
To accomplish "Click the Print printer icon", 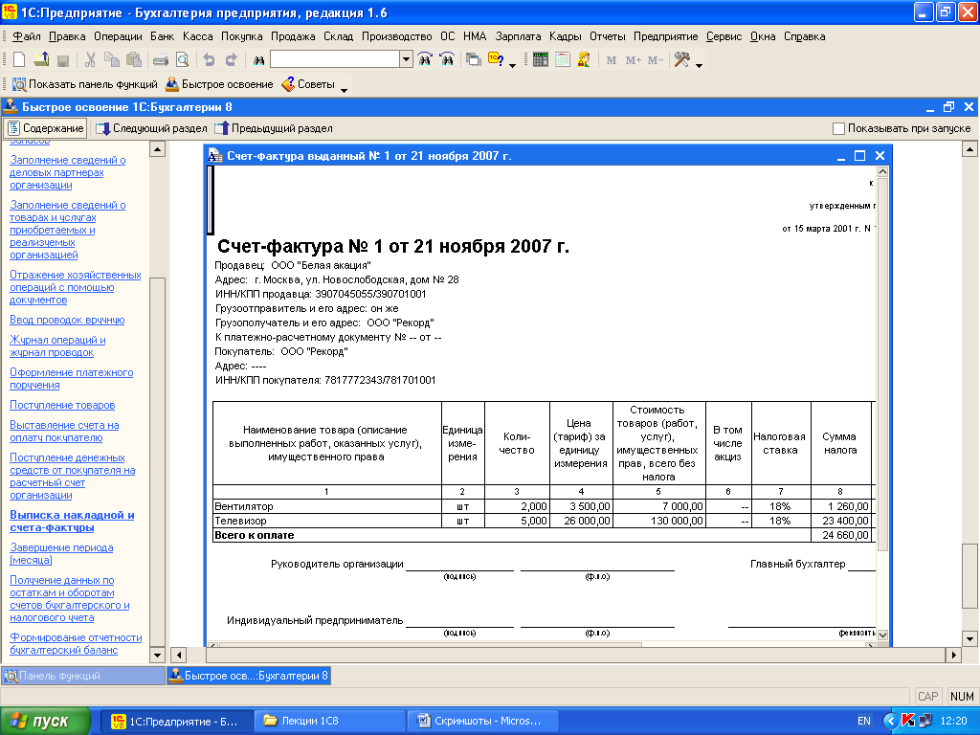I will pos(161,60).
